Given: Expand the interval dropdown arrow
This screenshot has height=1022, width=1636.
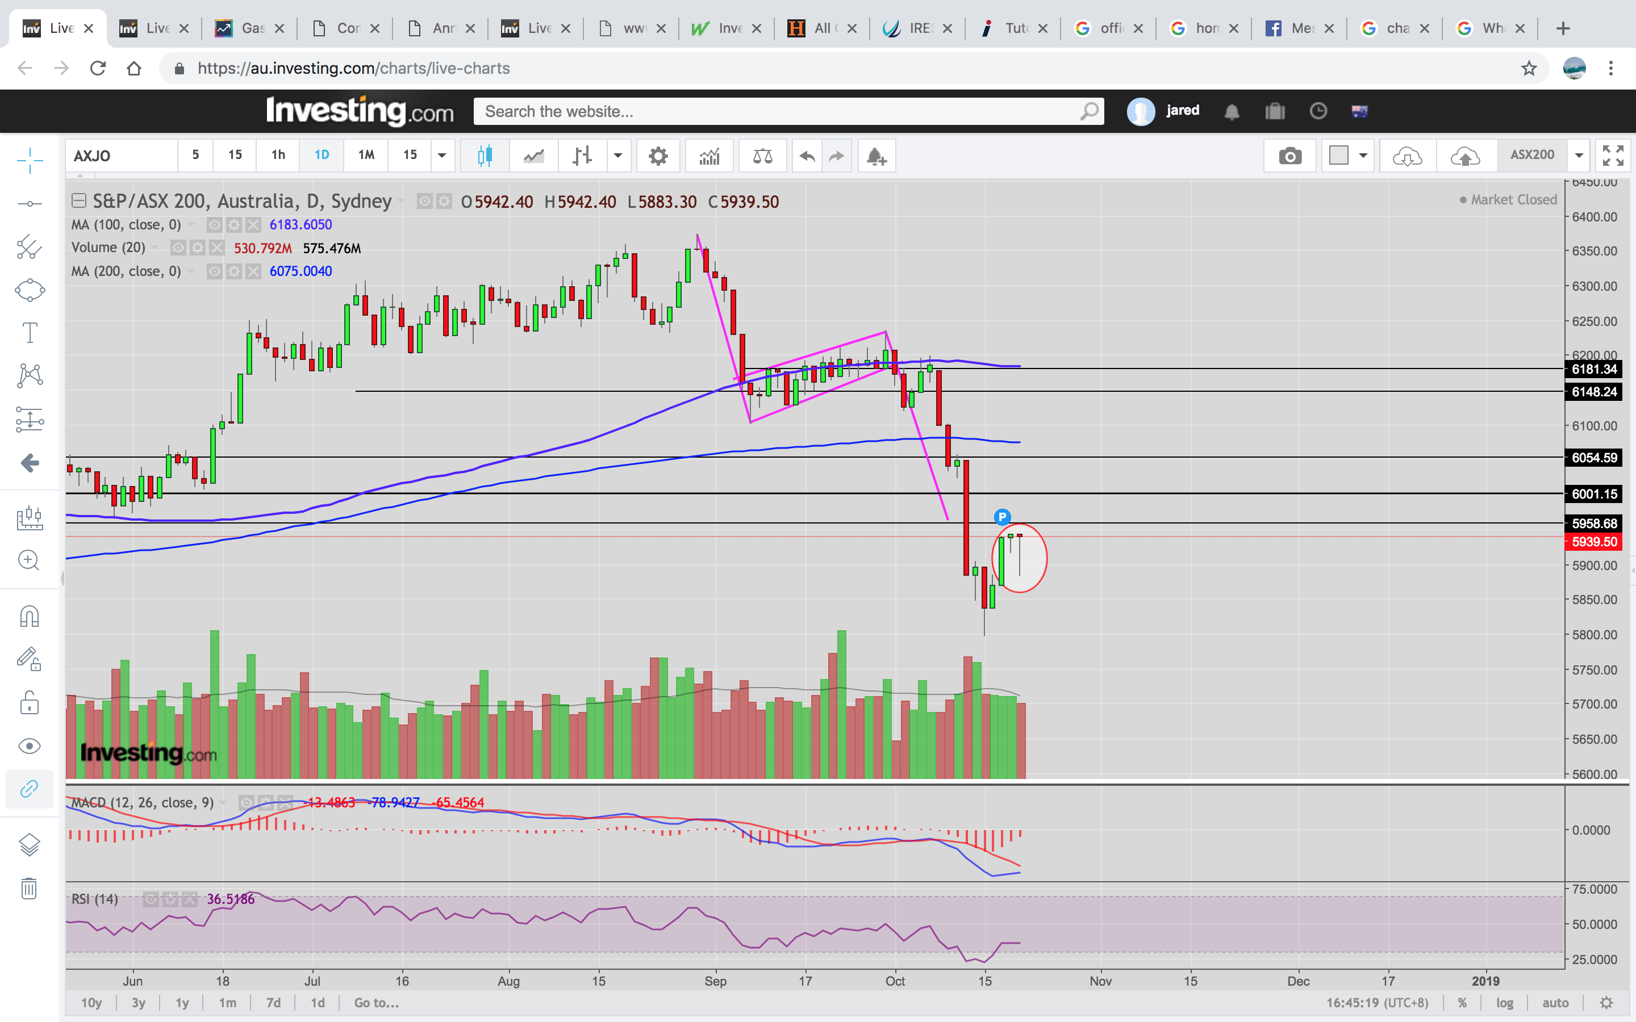Looking at the screenshot, I should 442,156.
